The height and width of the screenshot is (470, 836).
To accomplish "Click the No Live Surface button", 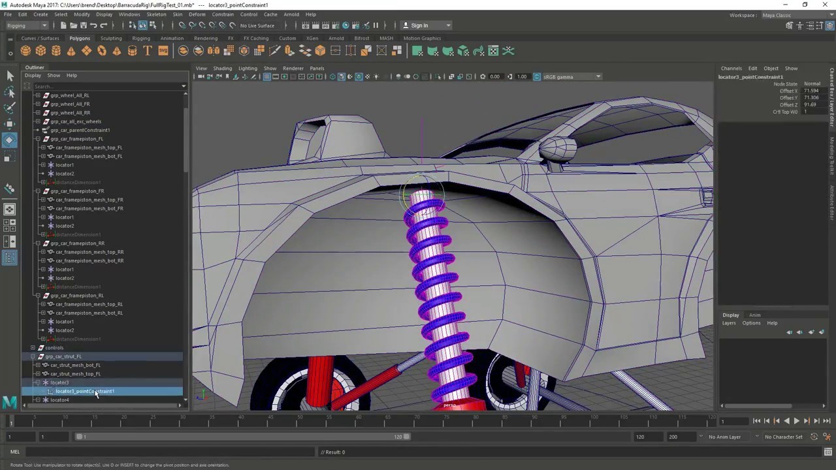I will click(x=257, y=25).
